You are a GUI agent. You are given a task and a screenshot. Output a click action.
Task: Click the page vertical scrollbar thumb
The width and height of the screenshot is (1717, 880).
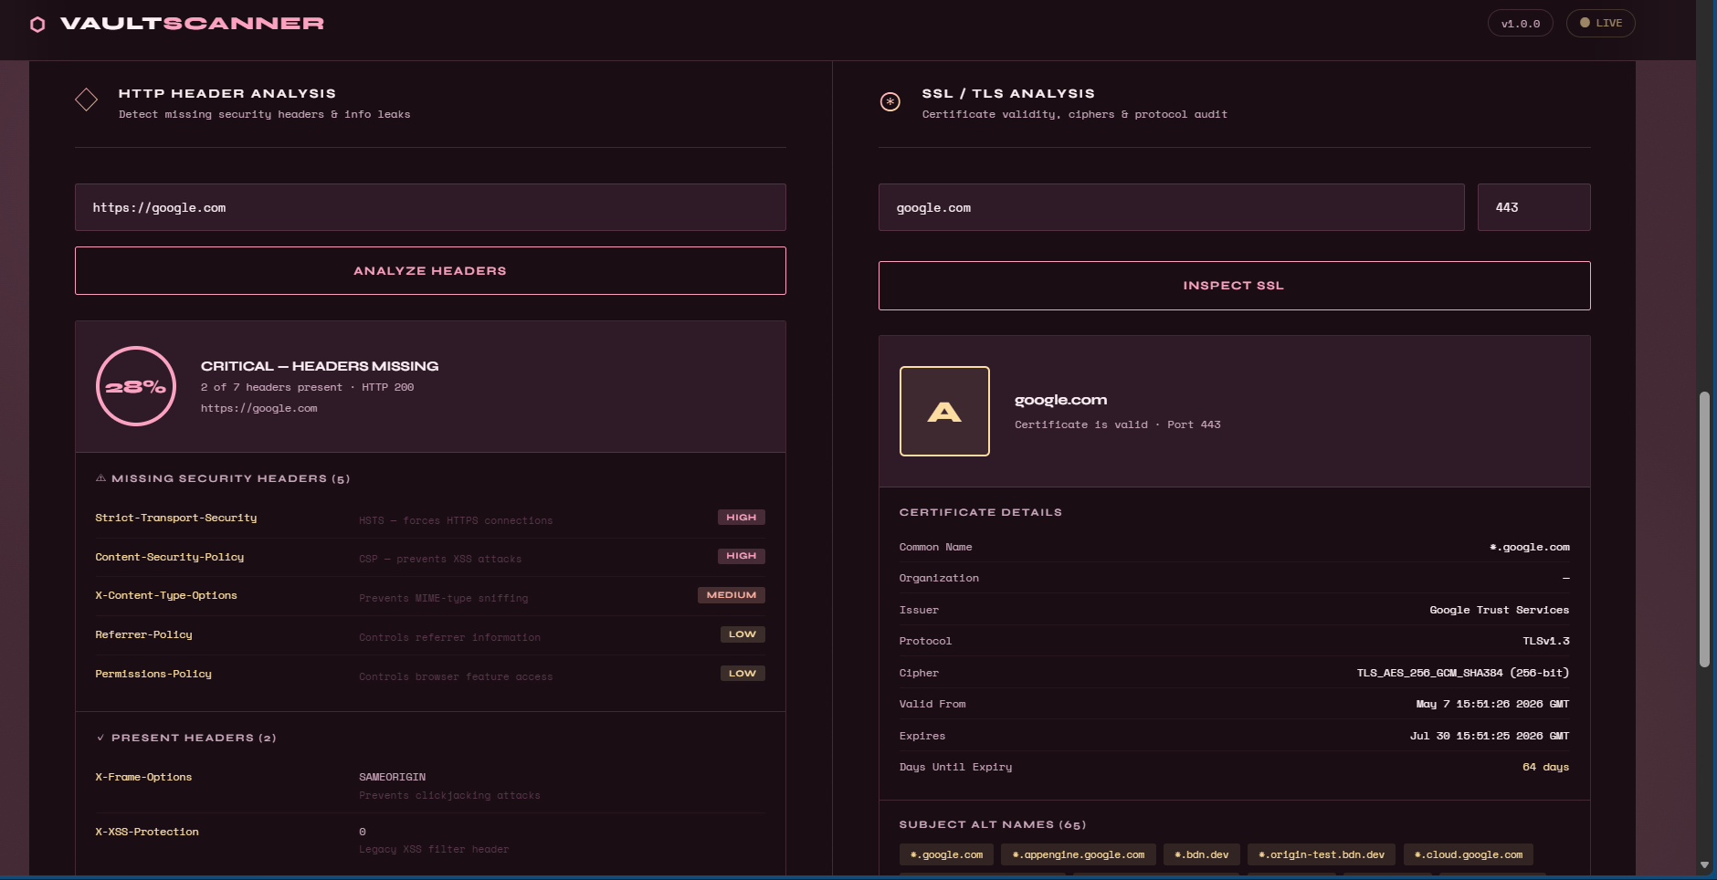[x=1704, y=529]
